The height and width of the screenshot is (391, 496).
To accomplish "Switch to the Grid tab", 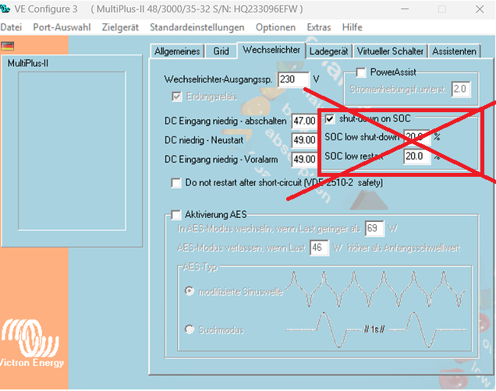I will tap(221, 51).
